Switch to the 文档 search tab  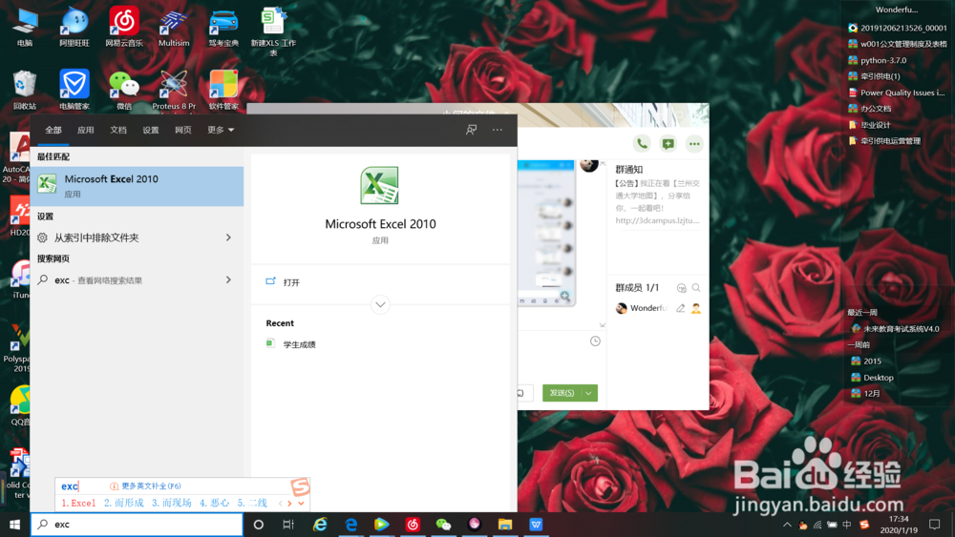click(x=118, y=130)
